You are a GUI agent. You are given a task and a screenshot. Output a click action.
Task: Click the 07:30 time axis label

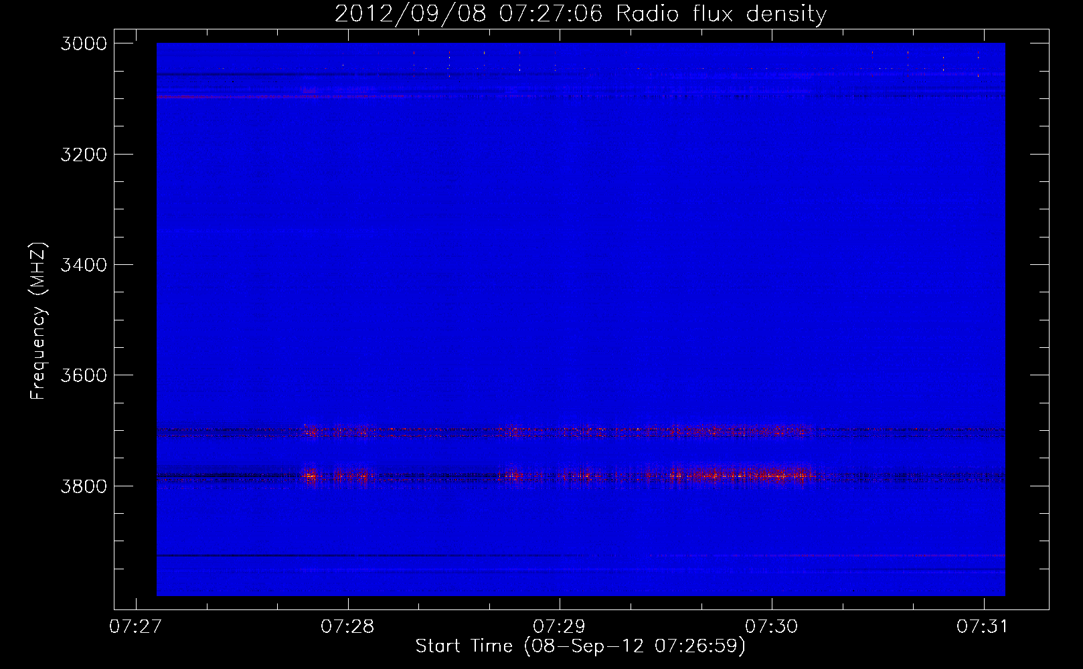pos(772,626)
